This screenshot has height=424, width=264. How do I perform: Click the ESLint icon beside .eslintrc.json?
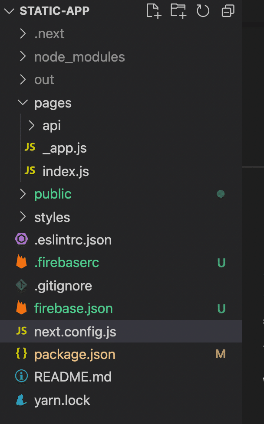(21, 239)
